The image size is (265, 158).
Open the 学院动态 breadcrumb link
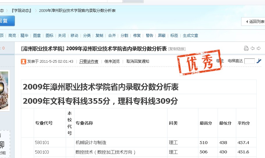(x=22, y=11)
